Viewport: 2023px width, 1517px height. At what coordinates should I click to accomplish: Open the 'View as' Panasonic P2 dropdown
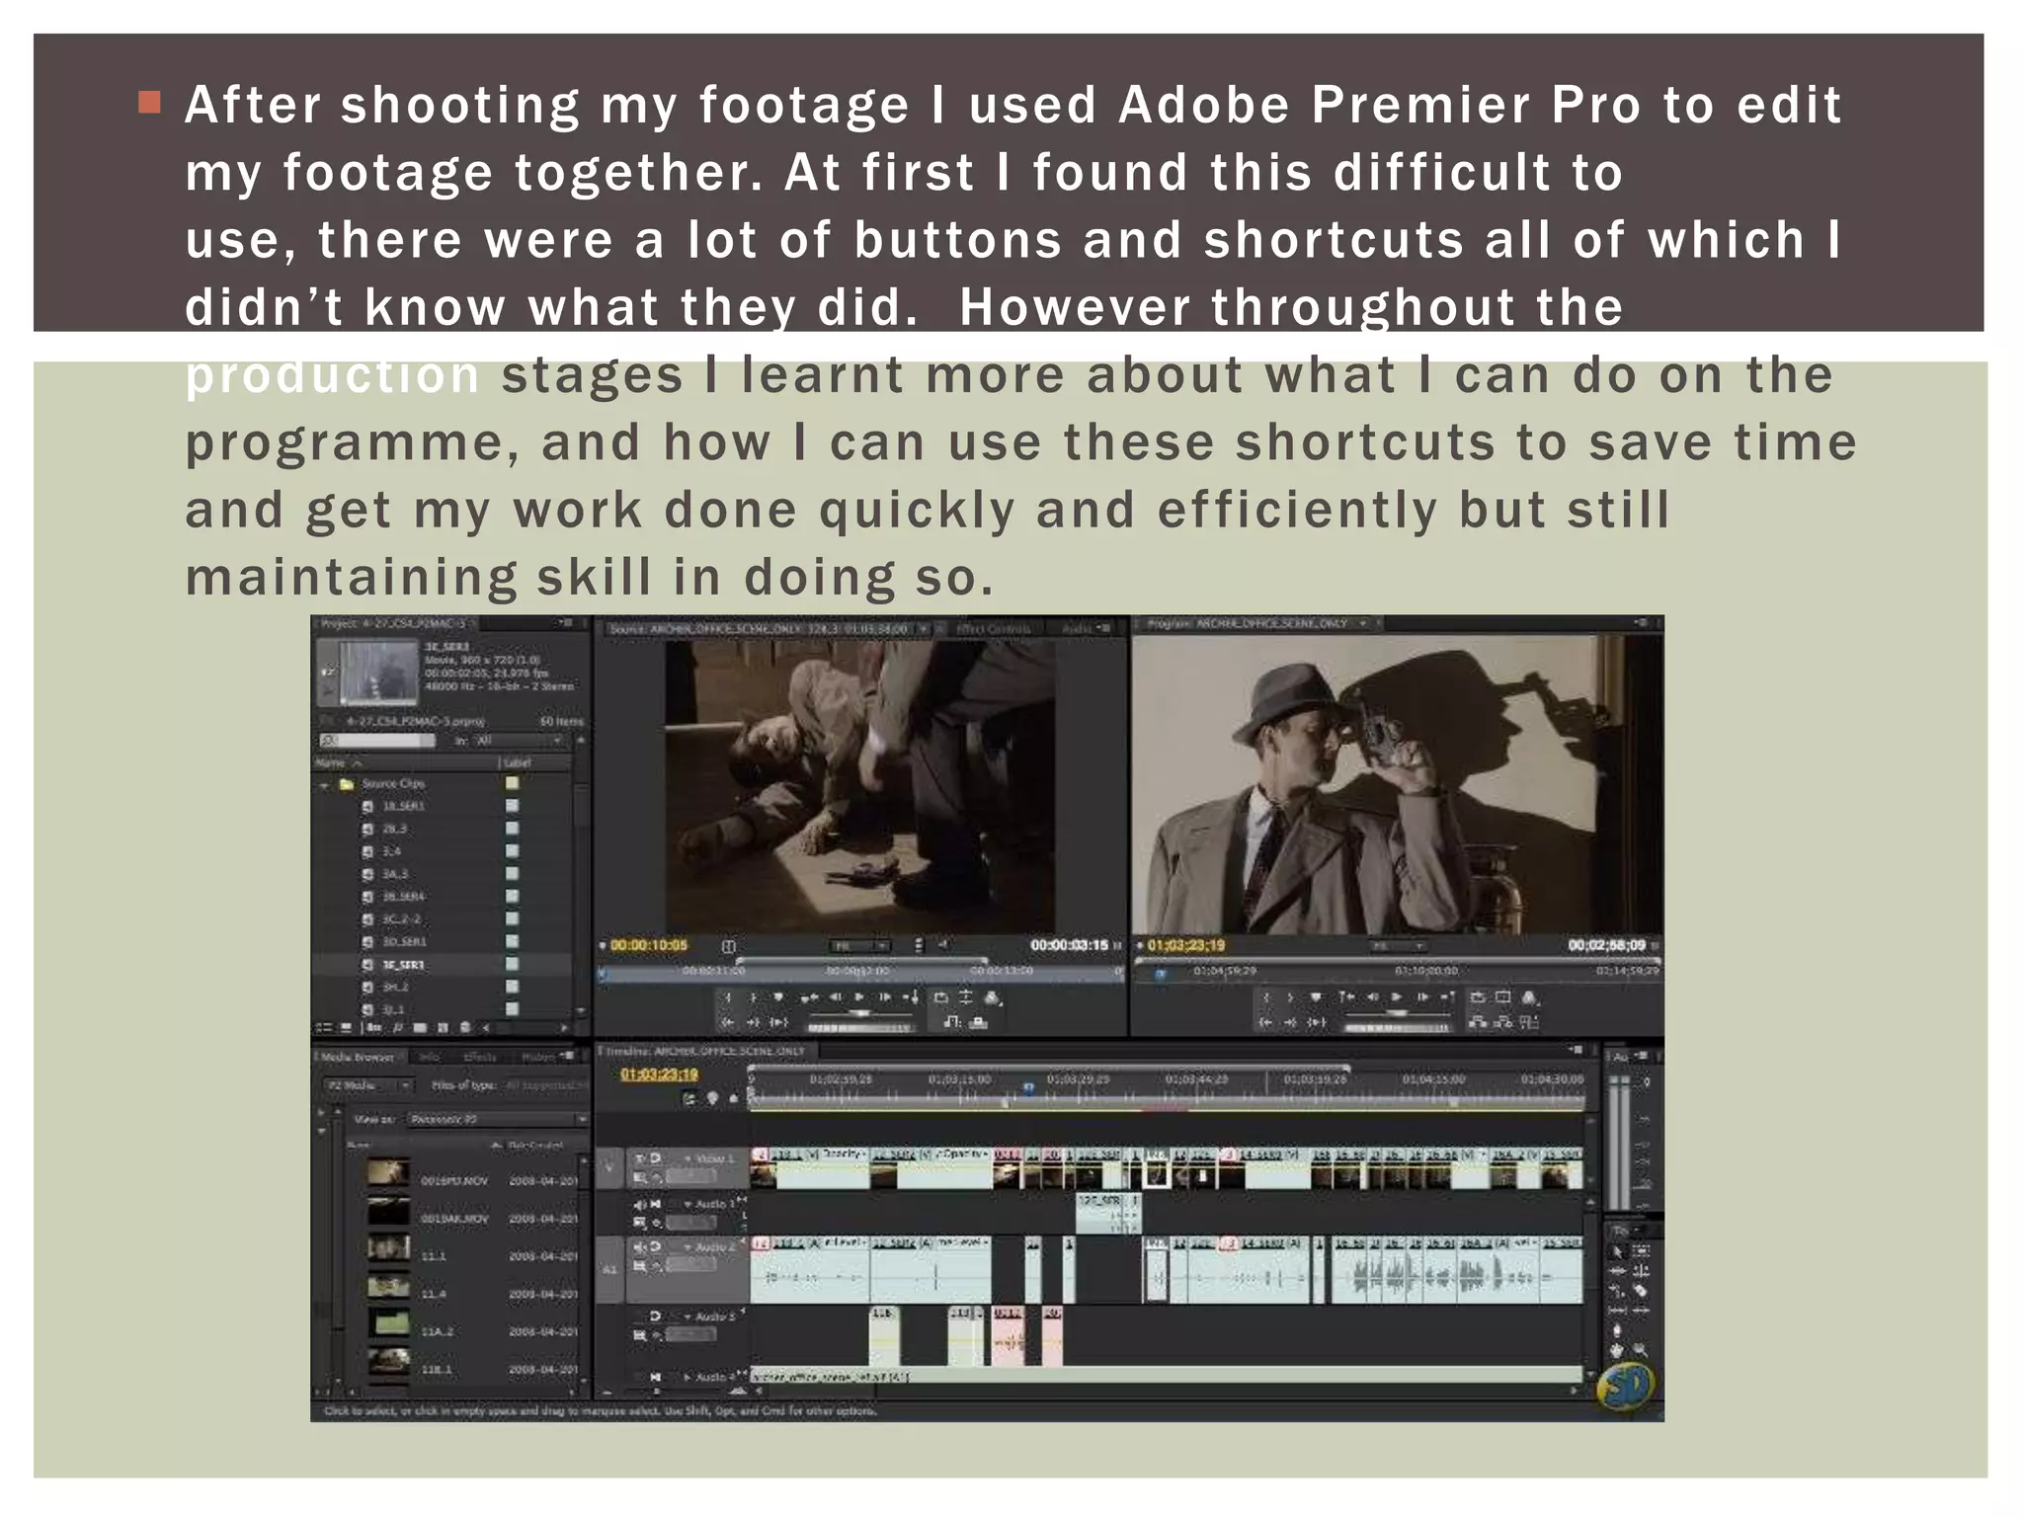point(496,1120)
